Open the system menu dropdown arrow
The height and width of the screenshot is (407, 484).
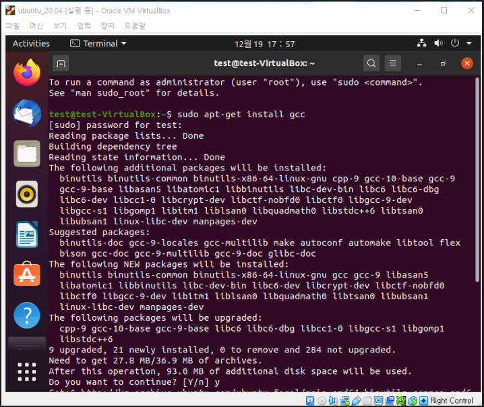click(469, 43)
